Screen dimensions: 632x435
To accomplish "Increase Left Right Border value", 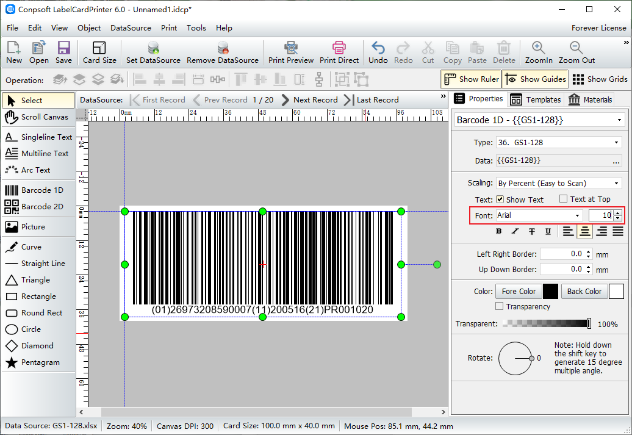I will click(x=589, y=251).
